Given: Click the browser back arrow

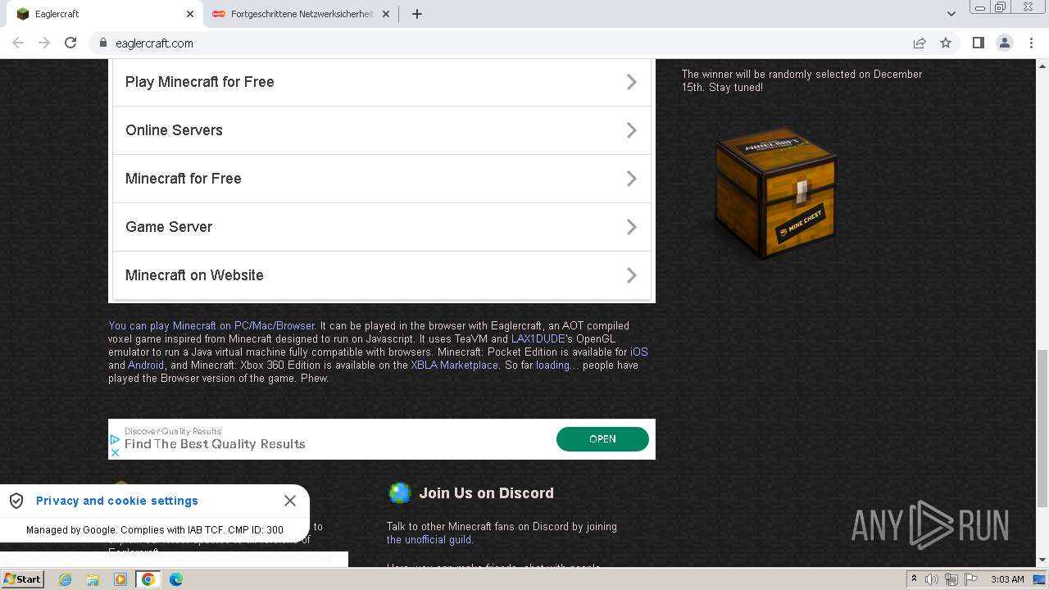Looking at the screenshot, I should click(x=18, y=43).
